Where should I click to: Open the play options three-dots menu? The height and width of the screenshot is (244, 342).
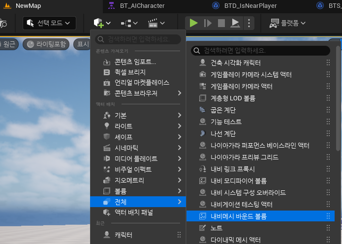249,23
